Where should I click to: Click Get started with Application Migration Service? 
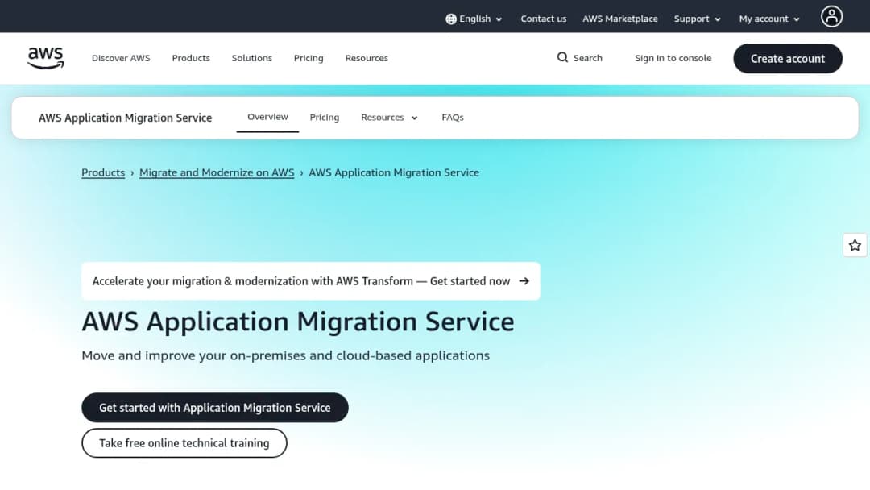coord(215,408)
